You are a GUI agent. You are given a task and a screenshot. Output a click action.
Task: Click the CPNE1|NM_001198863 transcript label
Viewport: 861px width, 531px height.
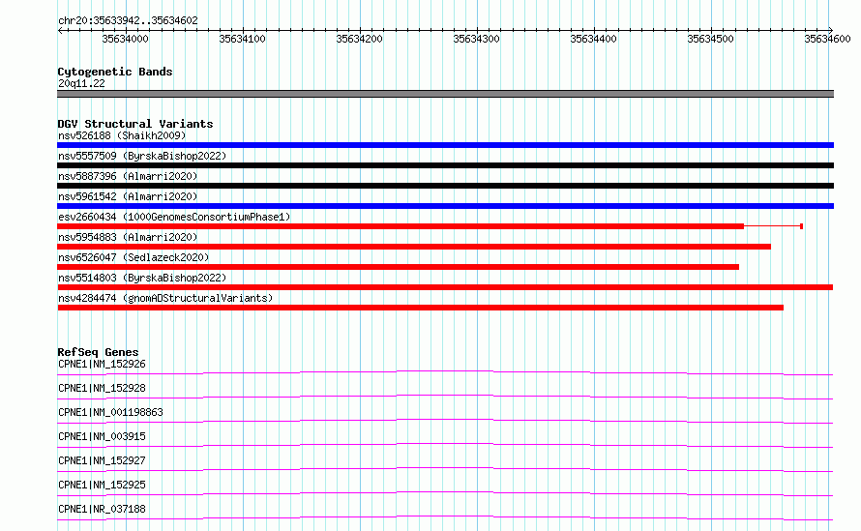point(110,412)
